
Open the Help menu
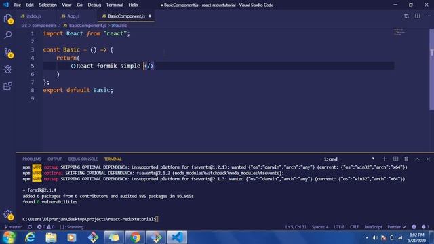click(x=133, y=5)
